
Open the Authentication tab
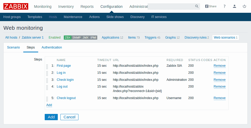pos(52,47)
